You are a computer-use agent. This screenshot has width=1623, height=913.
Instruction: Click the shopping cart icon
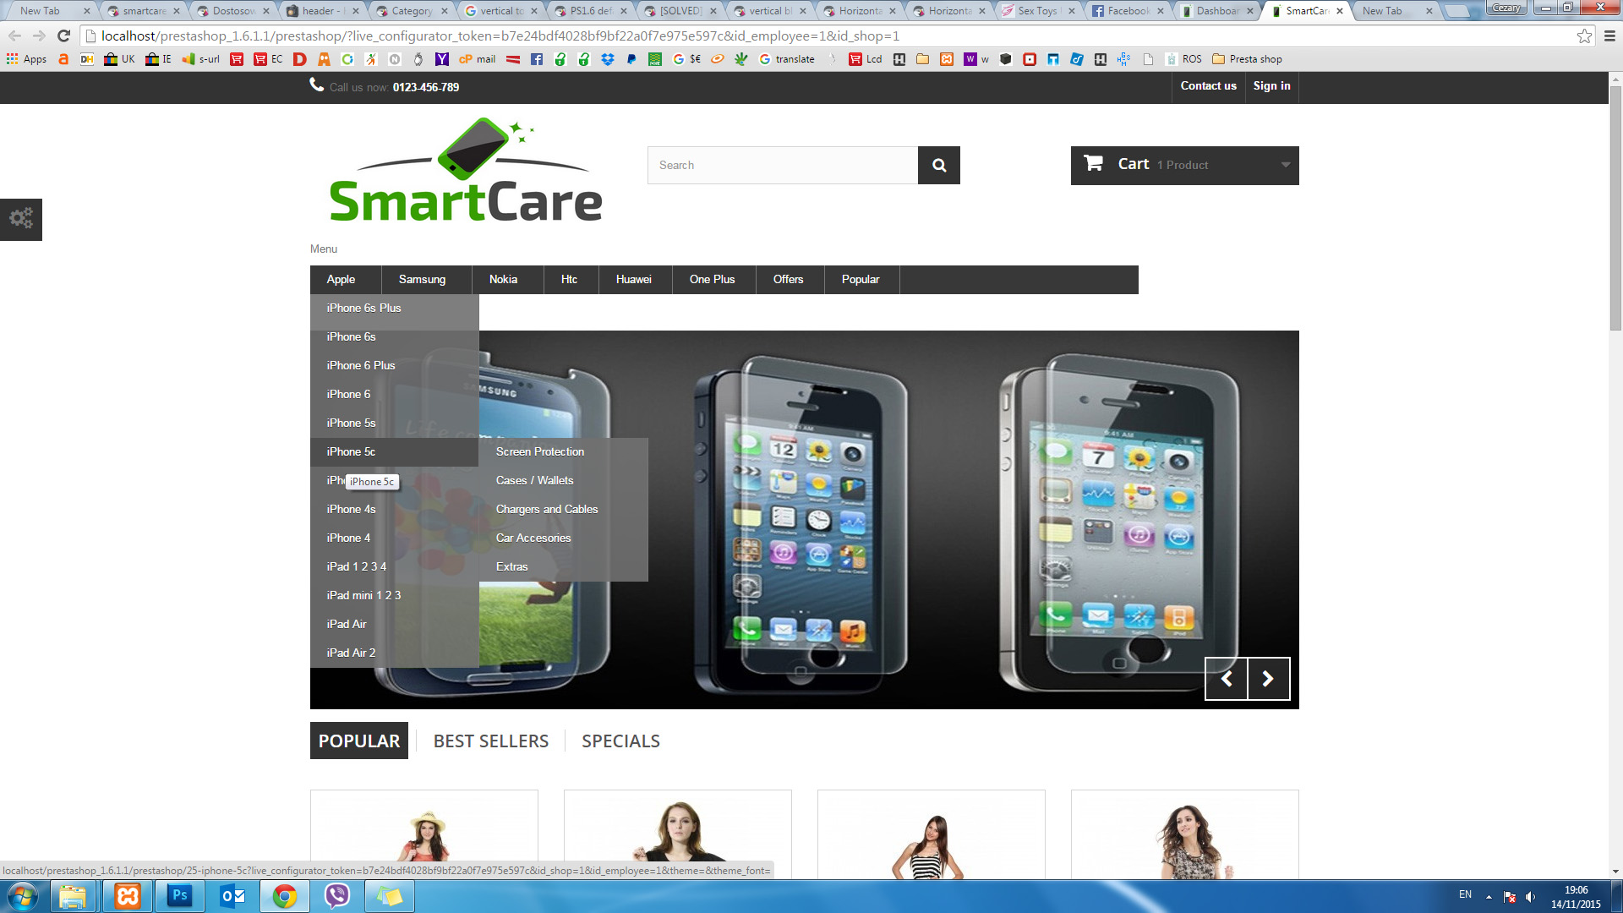[1093, 163]
